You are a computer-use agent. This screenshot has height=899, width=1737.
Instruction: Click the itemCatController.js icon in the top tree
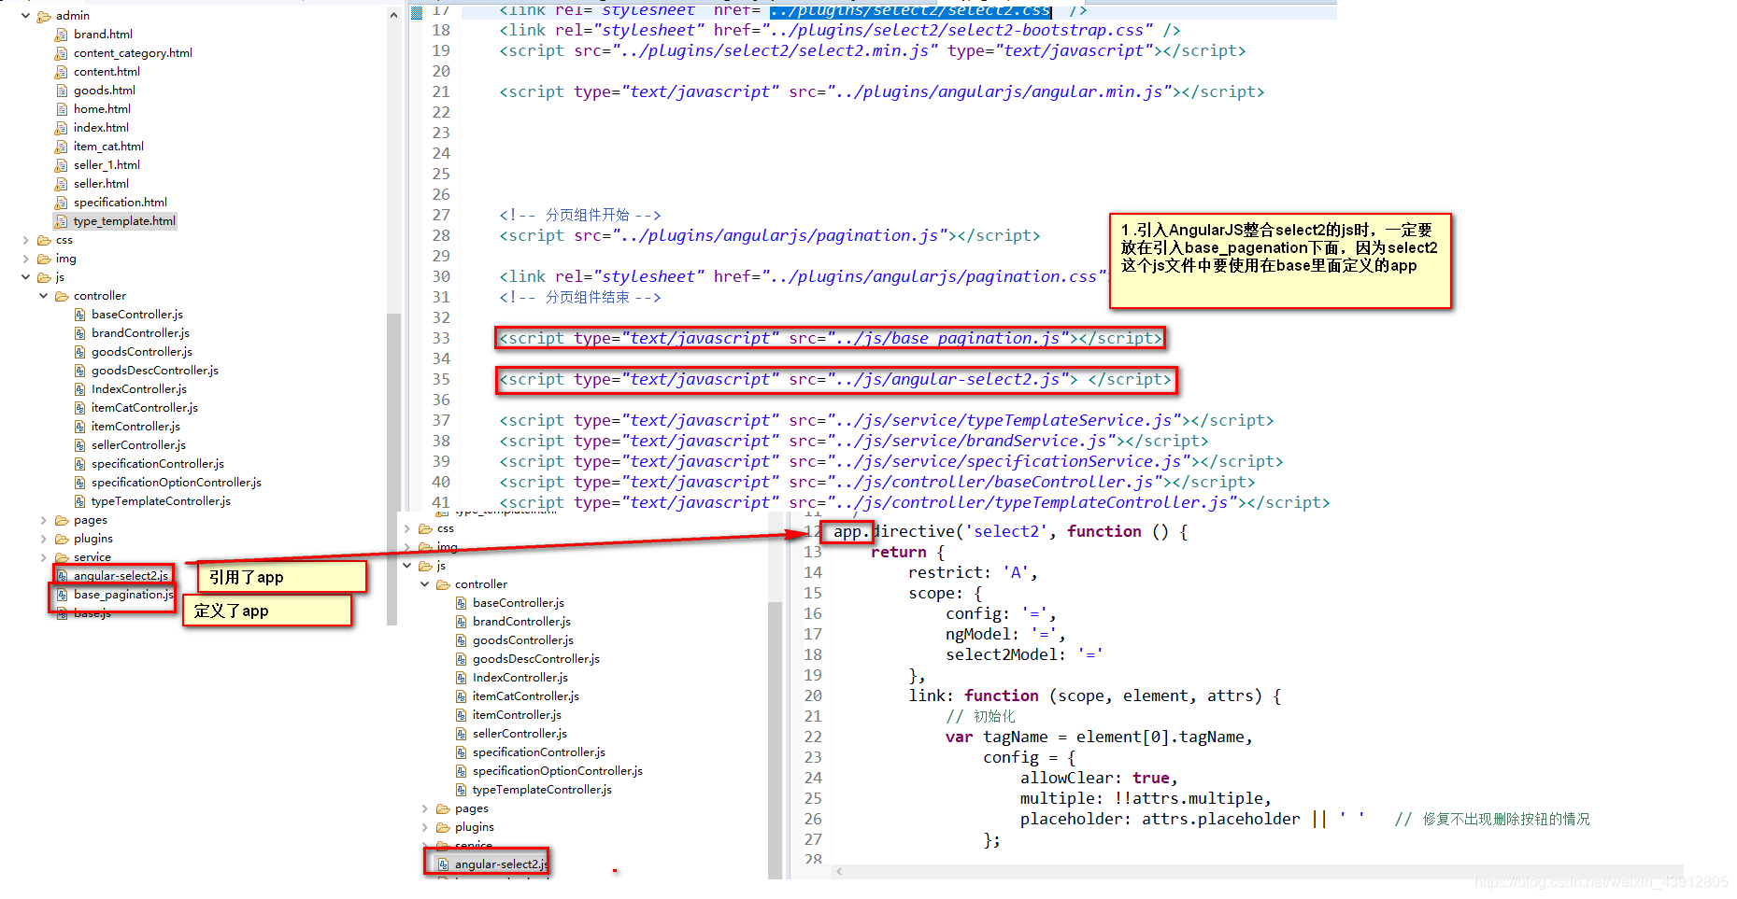pyautogui.click(x=80, y=408)
